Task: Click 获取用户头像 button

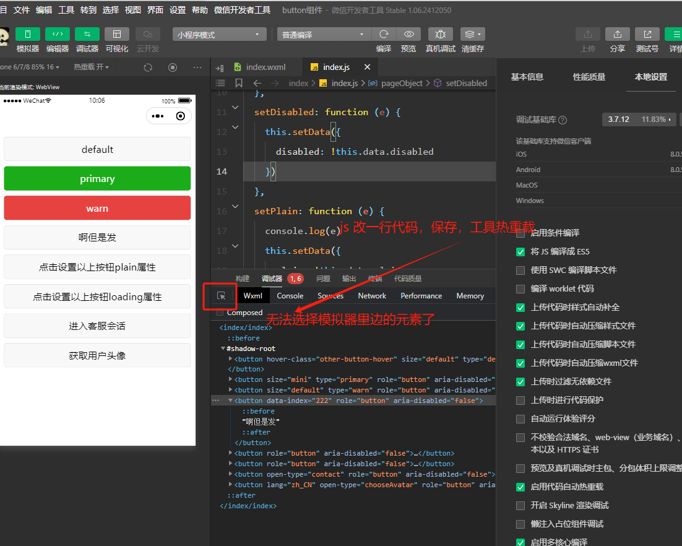Action: click(x=97, y=355)
